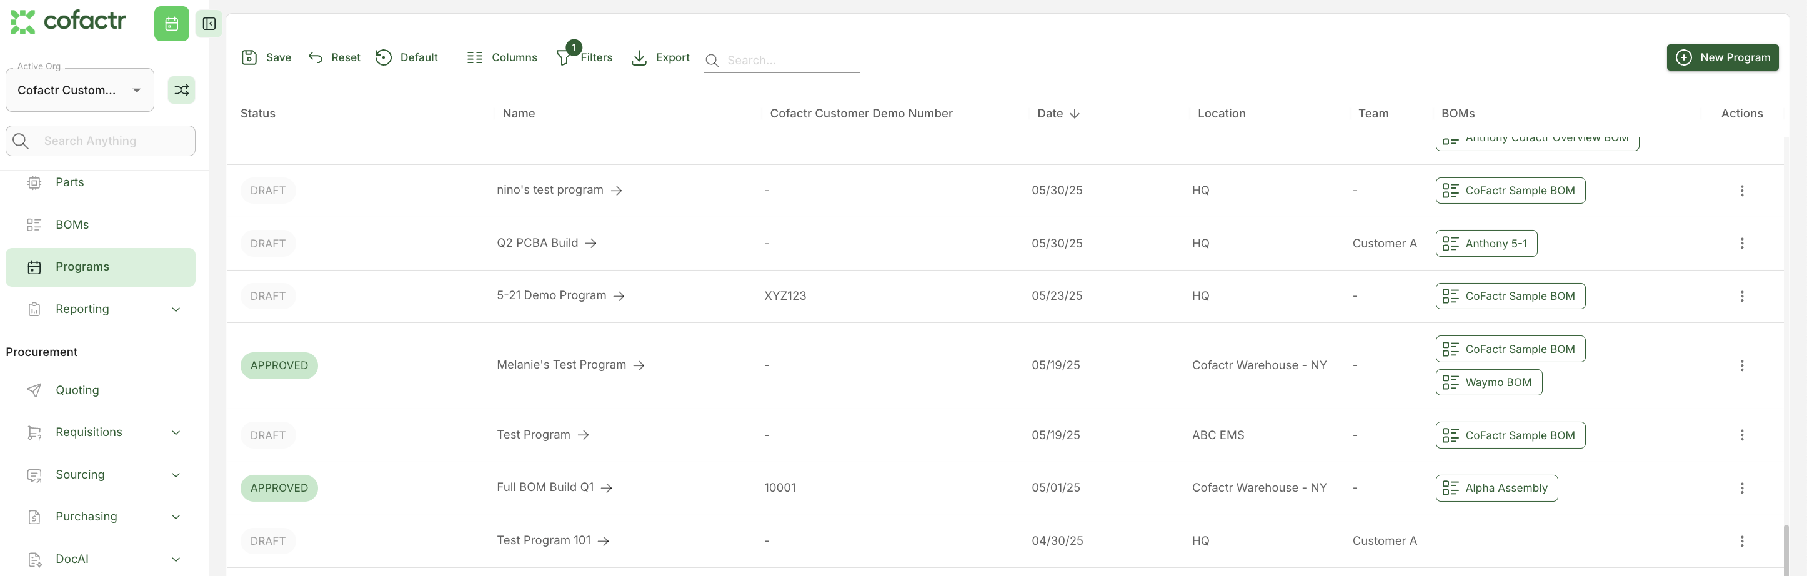
Task: Open CoFactr Sample BOM in Melanie's row
Action: tap(1510, 349)
